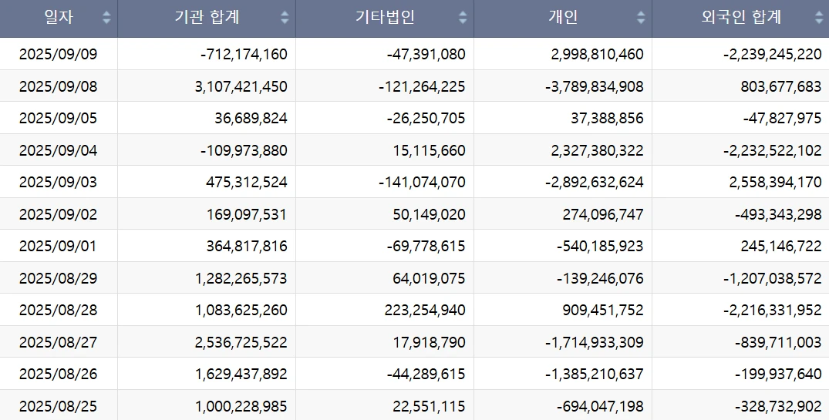Click the 기타법인 header label
The width and height of the screenshot is (829, 420).
(385, 18)
